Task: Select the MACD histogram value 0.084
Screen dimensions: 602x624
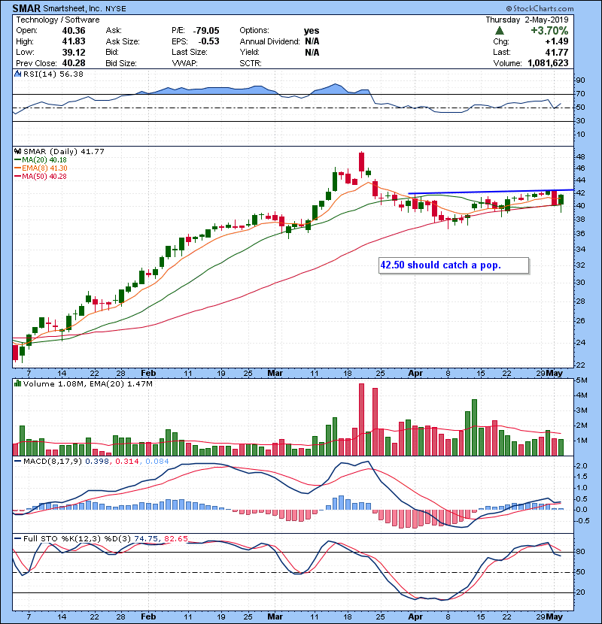Action: click(157, 462)
